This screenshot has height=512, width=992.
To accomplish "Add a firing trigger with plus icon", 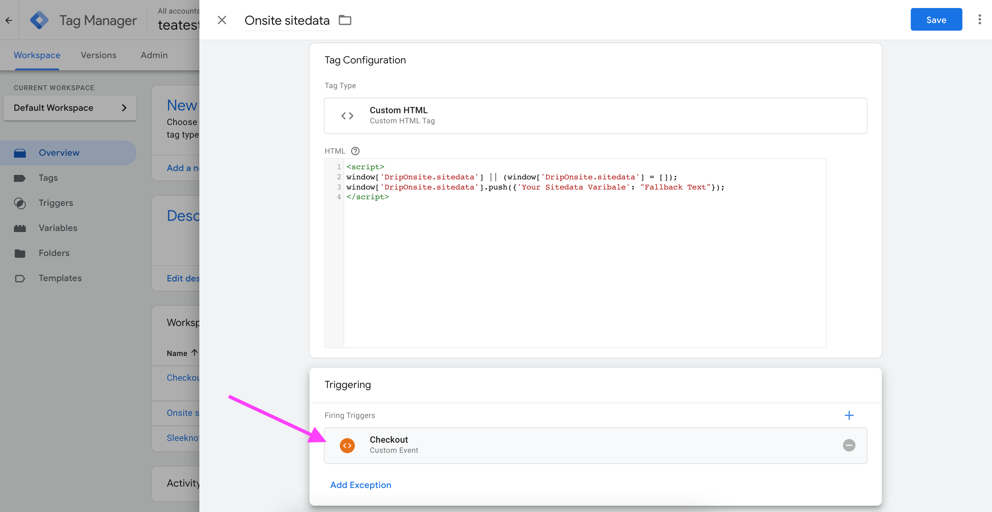I will coord(849,415).
